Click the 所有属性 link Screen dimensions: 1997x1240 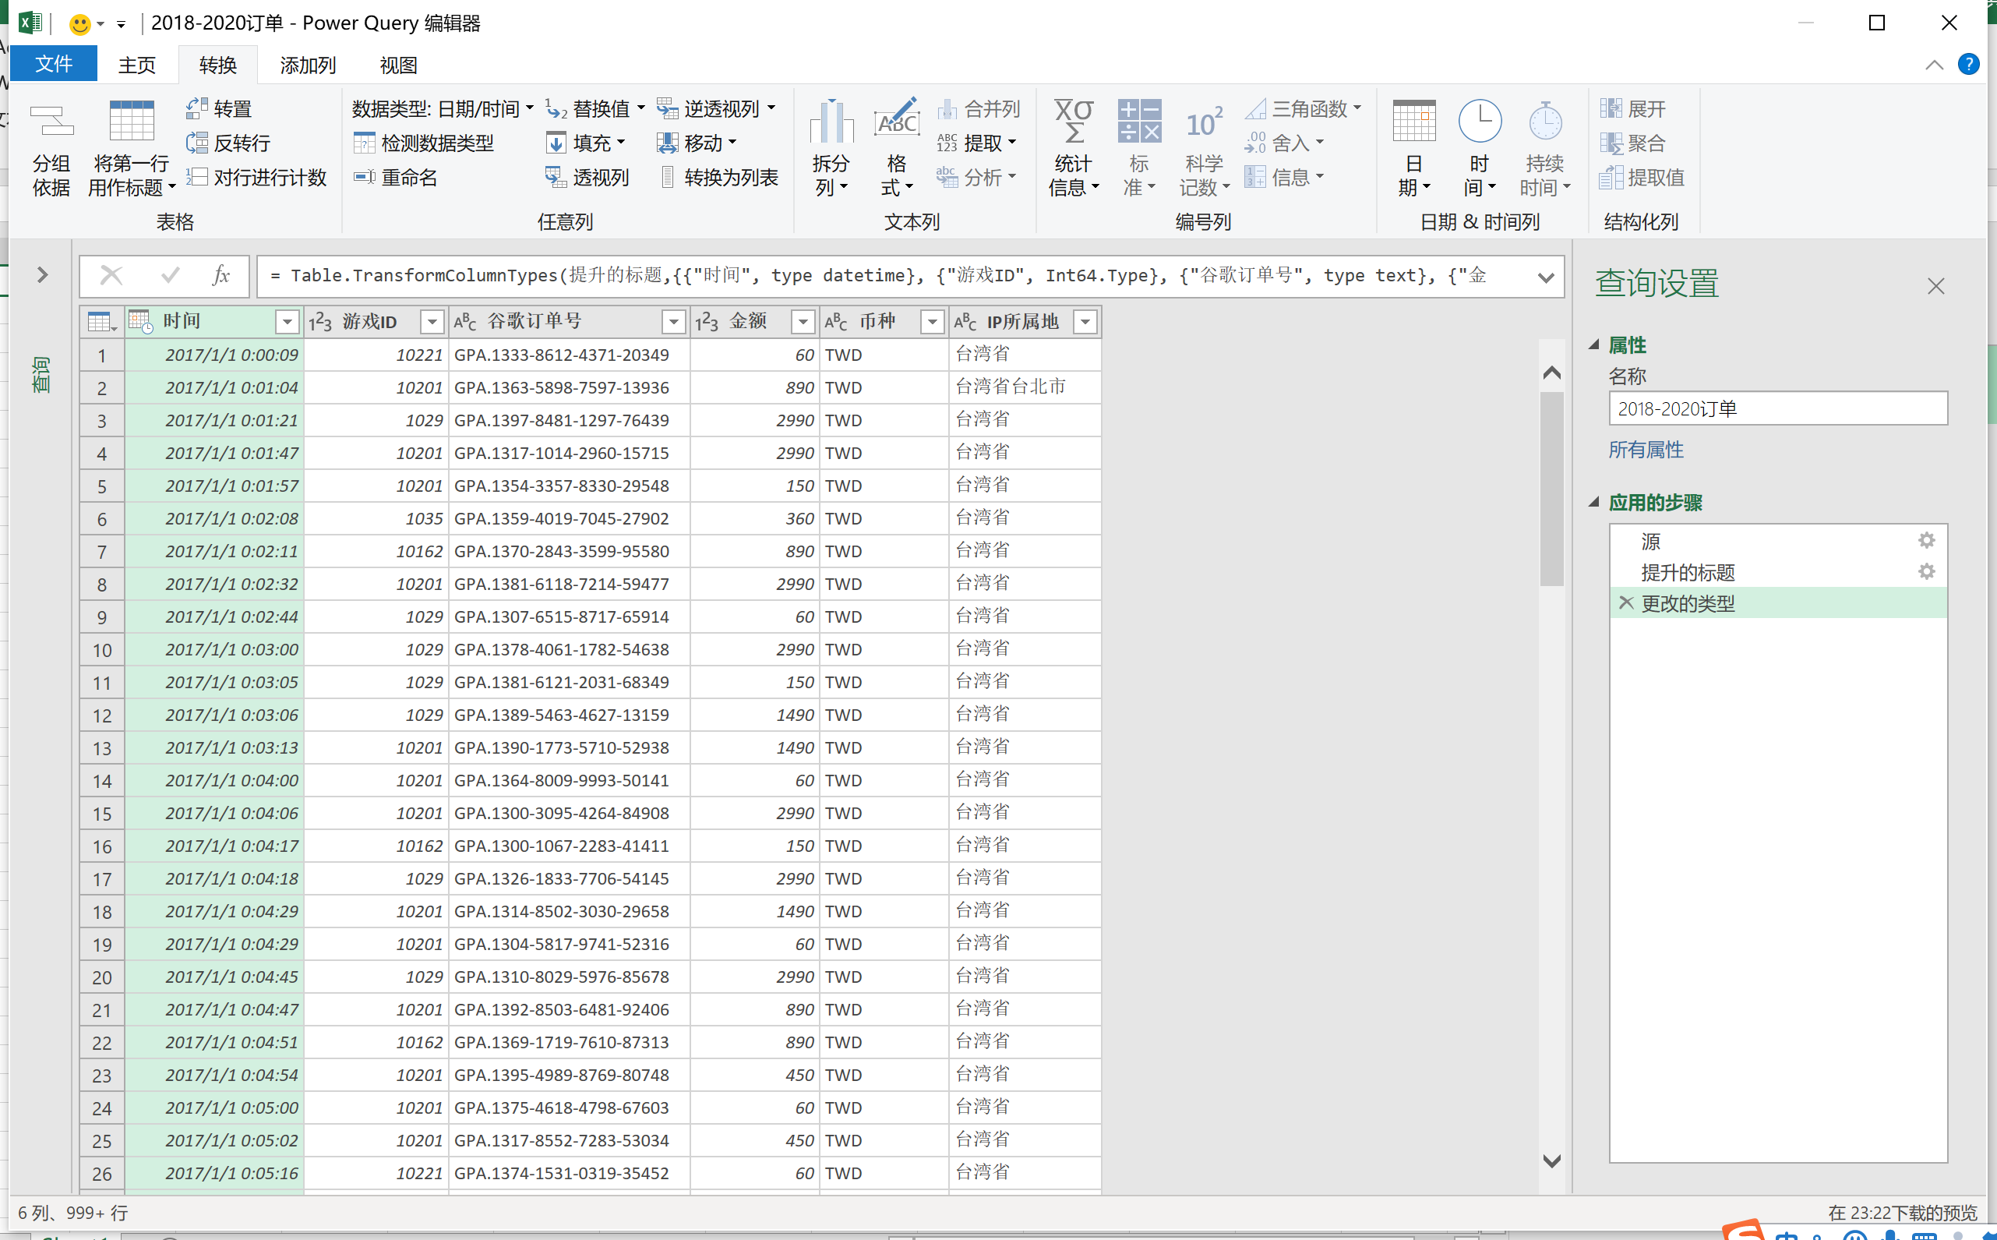(1646, 450)
